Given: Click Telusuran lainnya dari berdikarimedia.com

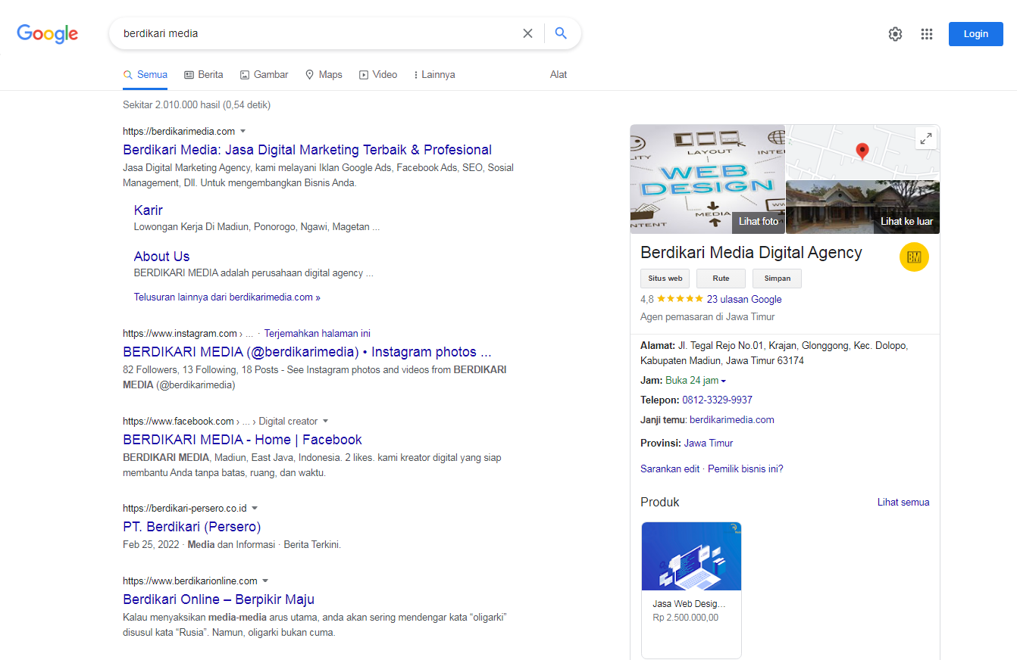Looking at the screenshot, I should tap(227, 297).
